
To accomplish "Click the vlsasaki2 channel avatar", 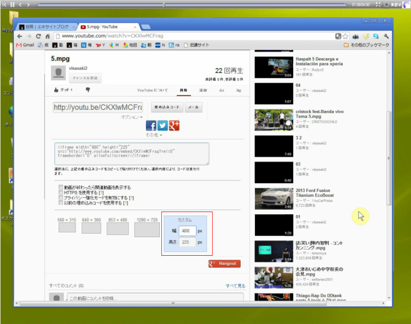I will click(x=58, y=73).
